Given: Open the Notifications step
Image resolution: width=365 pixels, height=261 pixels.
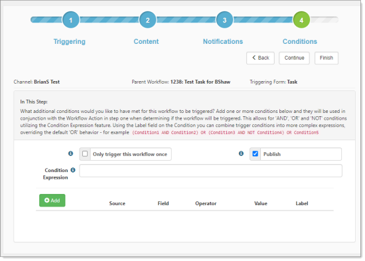Looking at the screenshot, I should click(x=223, y=41).
